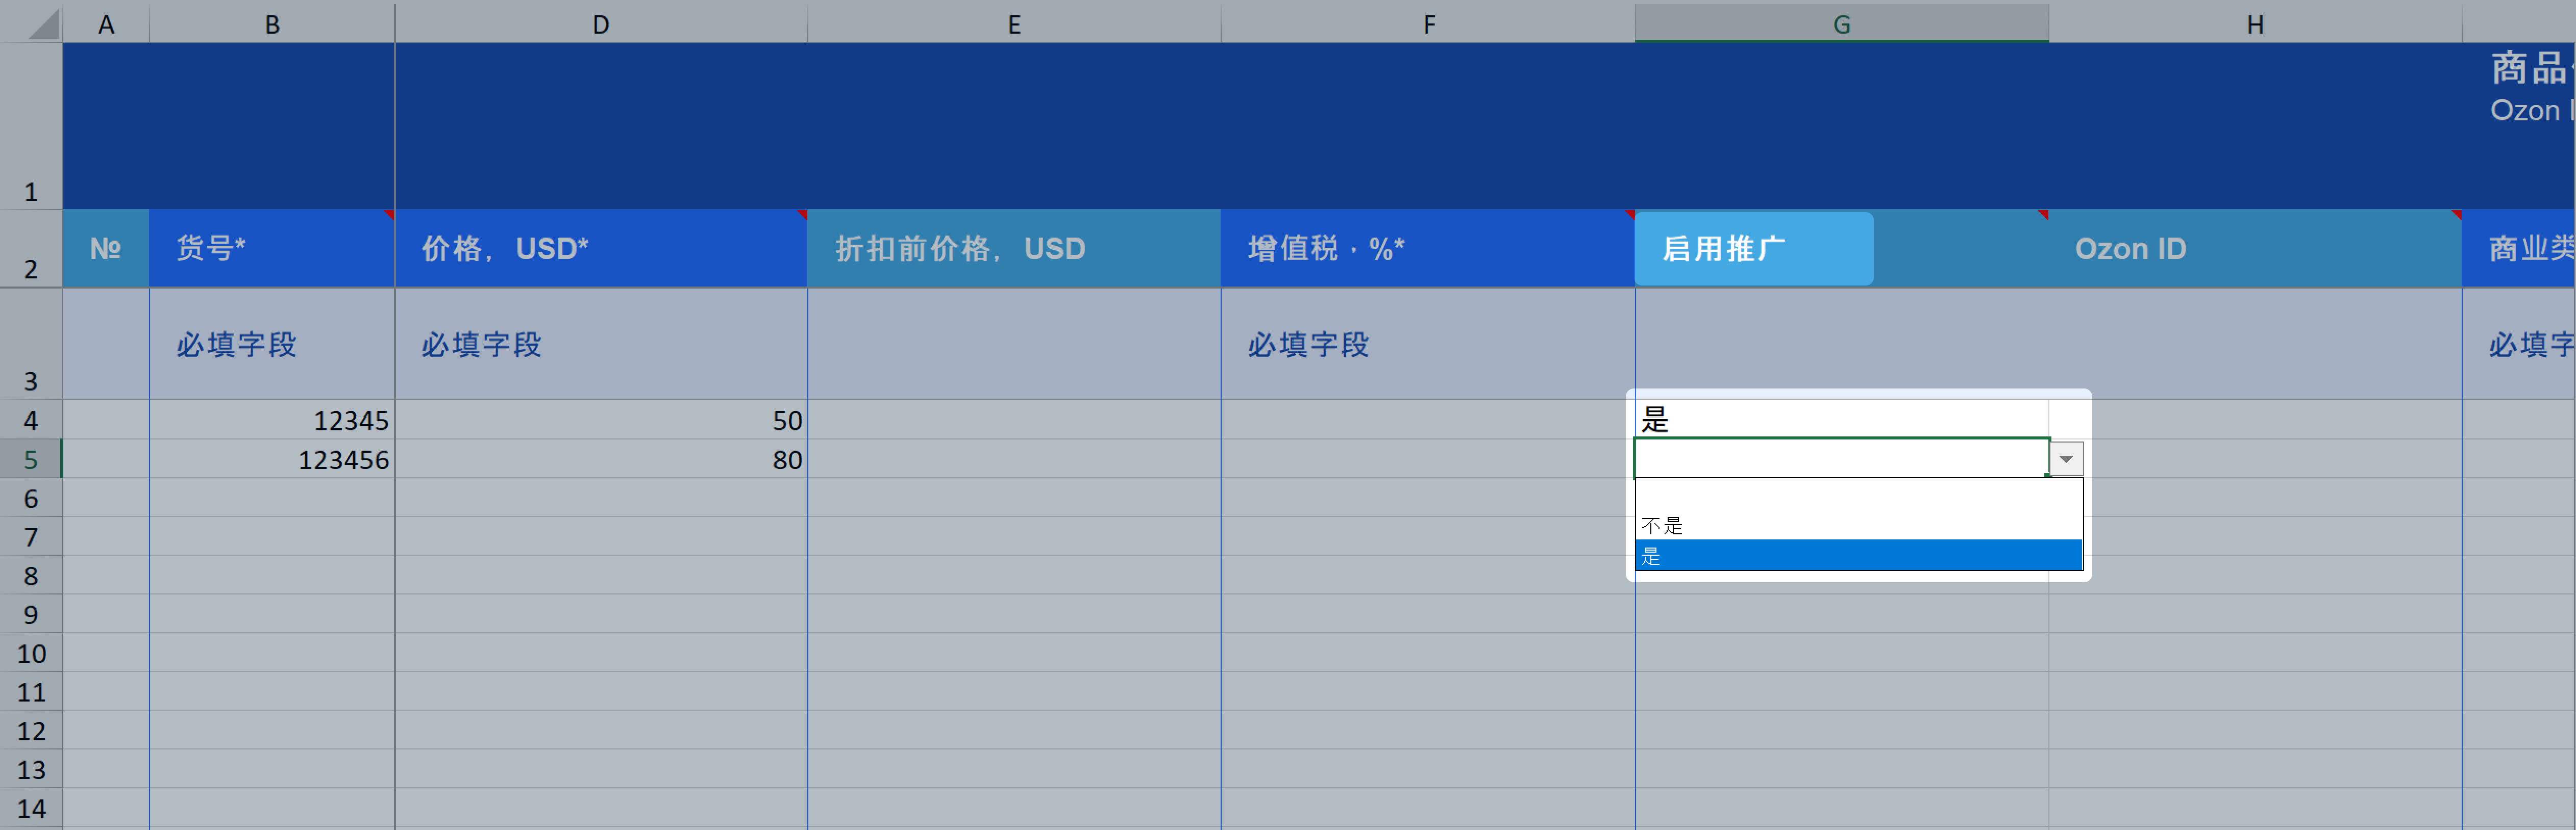Screen dimensions: 2576x830
Task: Select column E header
Action: coord(1014,24)
